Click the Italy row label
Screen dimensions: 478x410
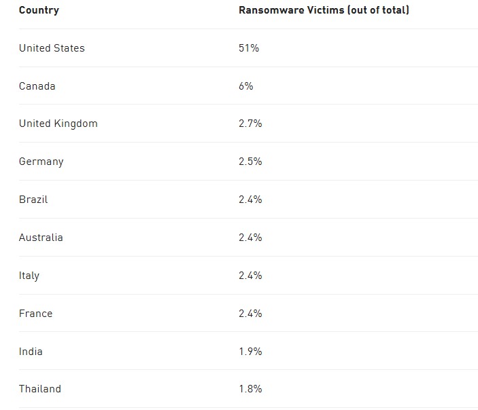tap(29, 276)
